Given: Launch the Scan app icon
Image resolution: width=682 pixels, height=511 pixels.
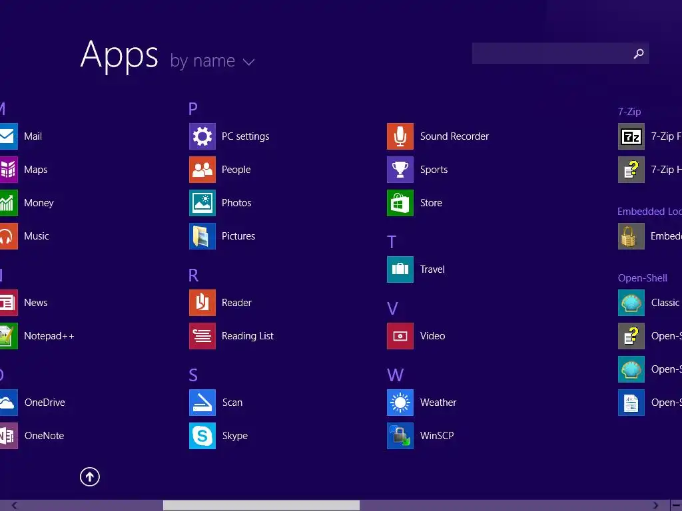Looking at the screenshot, I should pos(202,403).
